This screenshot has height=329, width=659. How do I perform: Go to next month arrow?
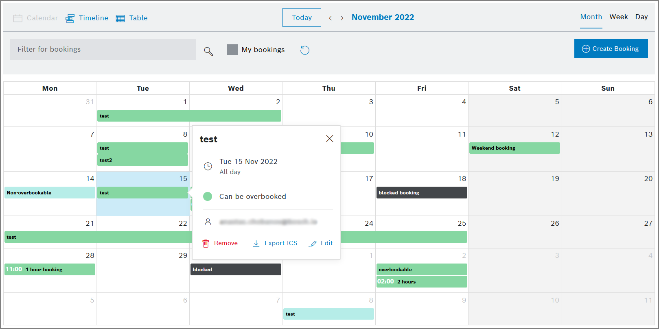pyautogui.click(x=342, y=18)
